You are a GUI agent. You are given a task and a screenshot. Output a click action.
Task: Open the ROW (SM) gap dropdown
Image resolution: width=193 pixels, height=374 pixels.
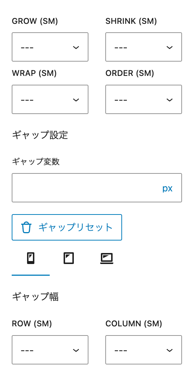[50, 350]
